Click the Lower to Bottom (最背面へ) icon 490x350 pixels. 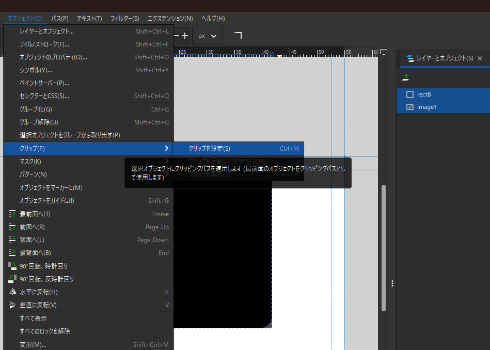[12, 253]
